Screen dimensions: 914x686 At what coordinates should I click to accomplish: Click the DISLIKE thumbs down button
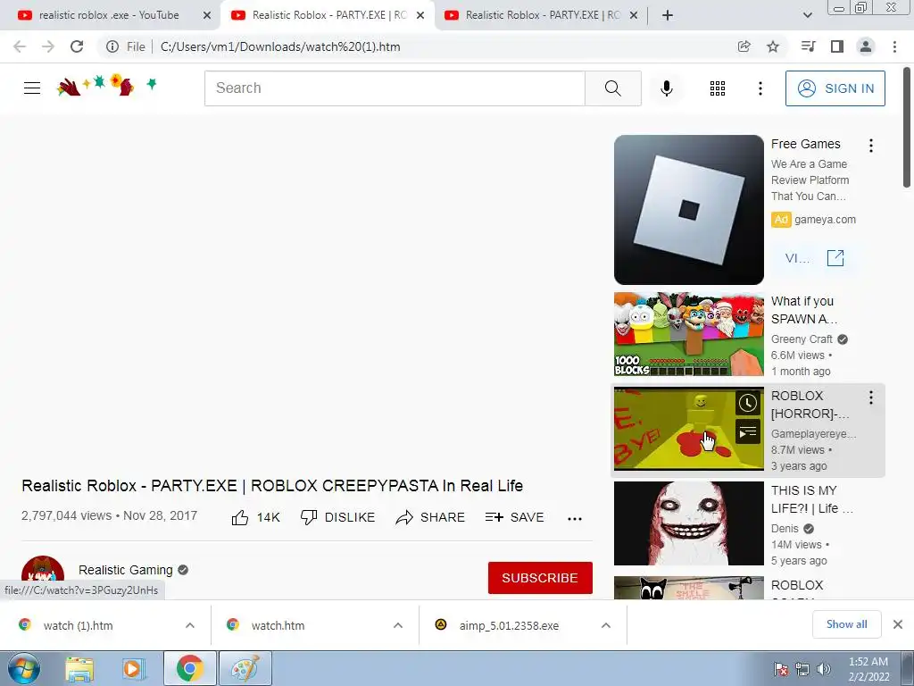pyautogui.click(x=338, y=517)
